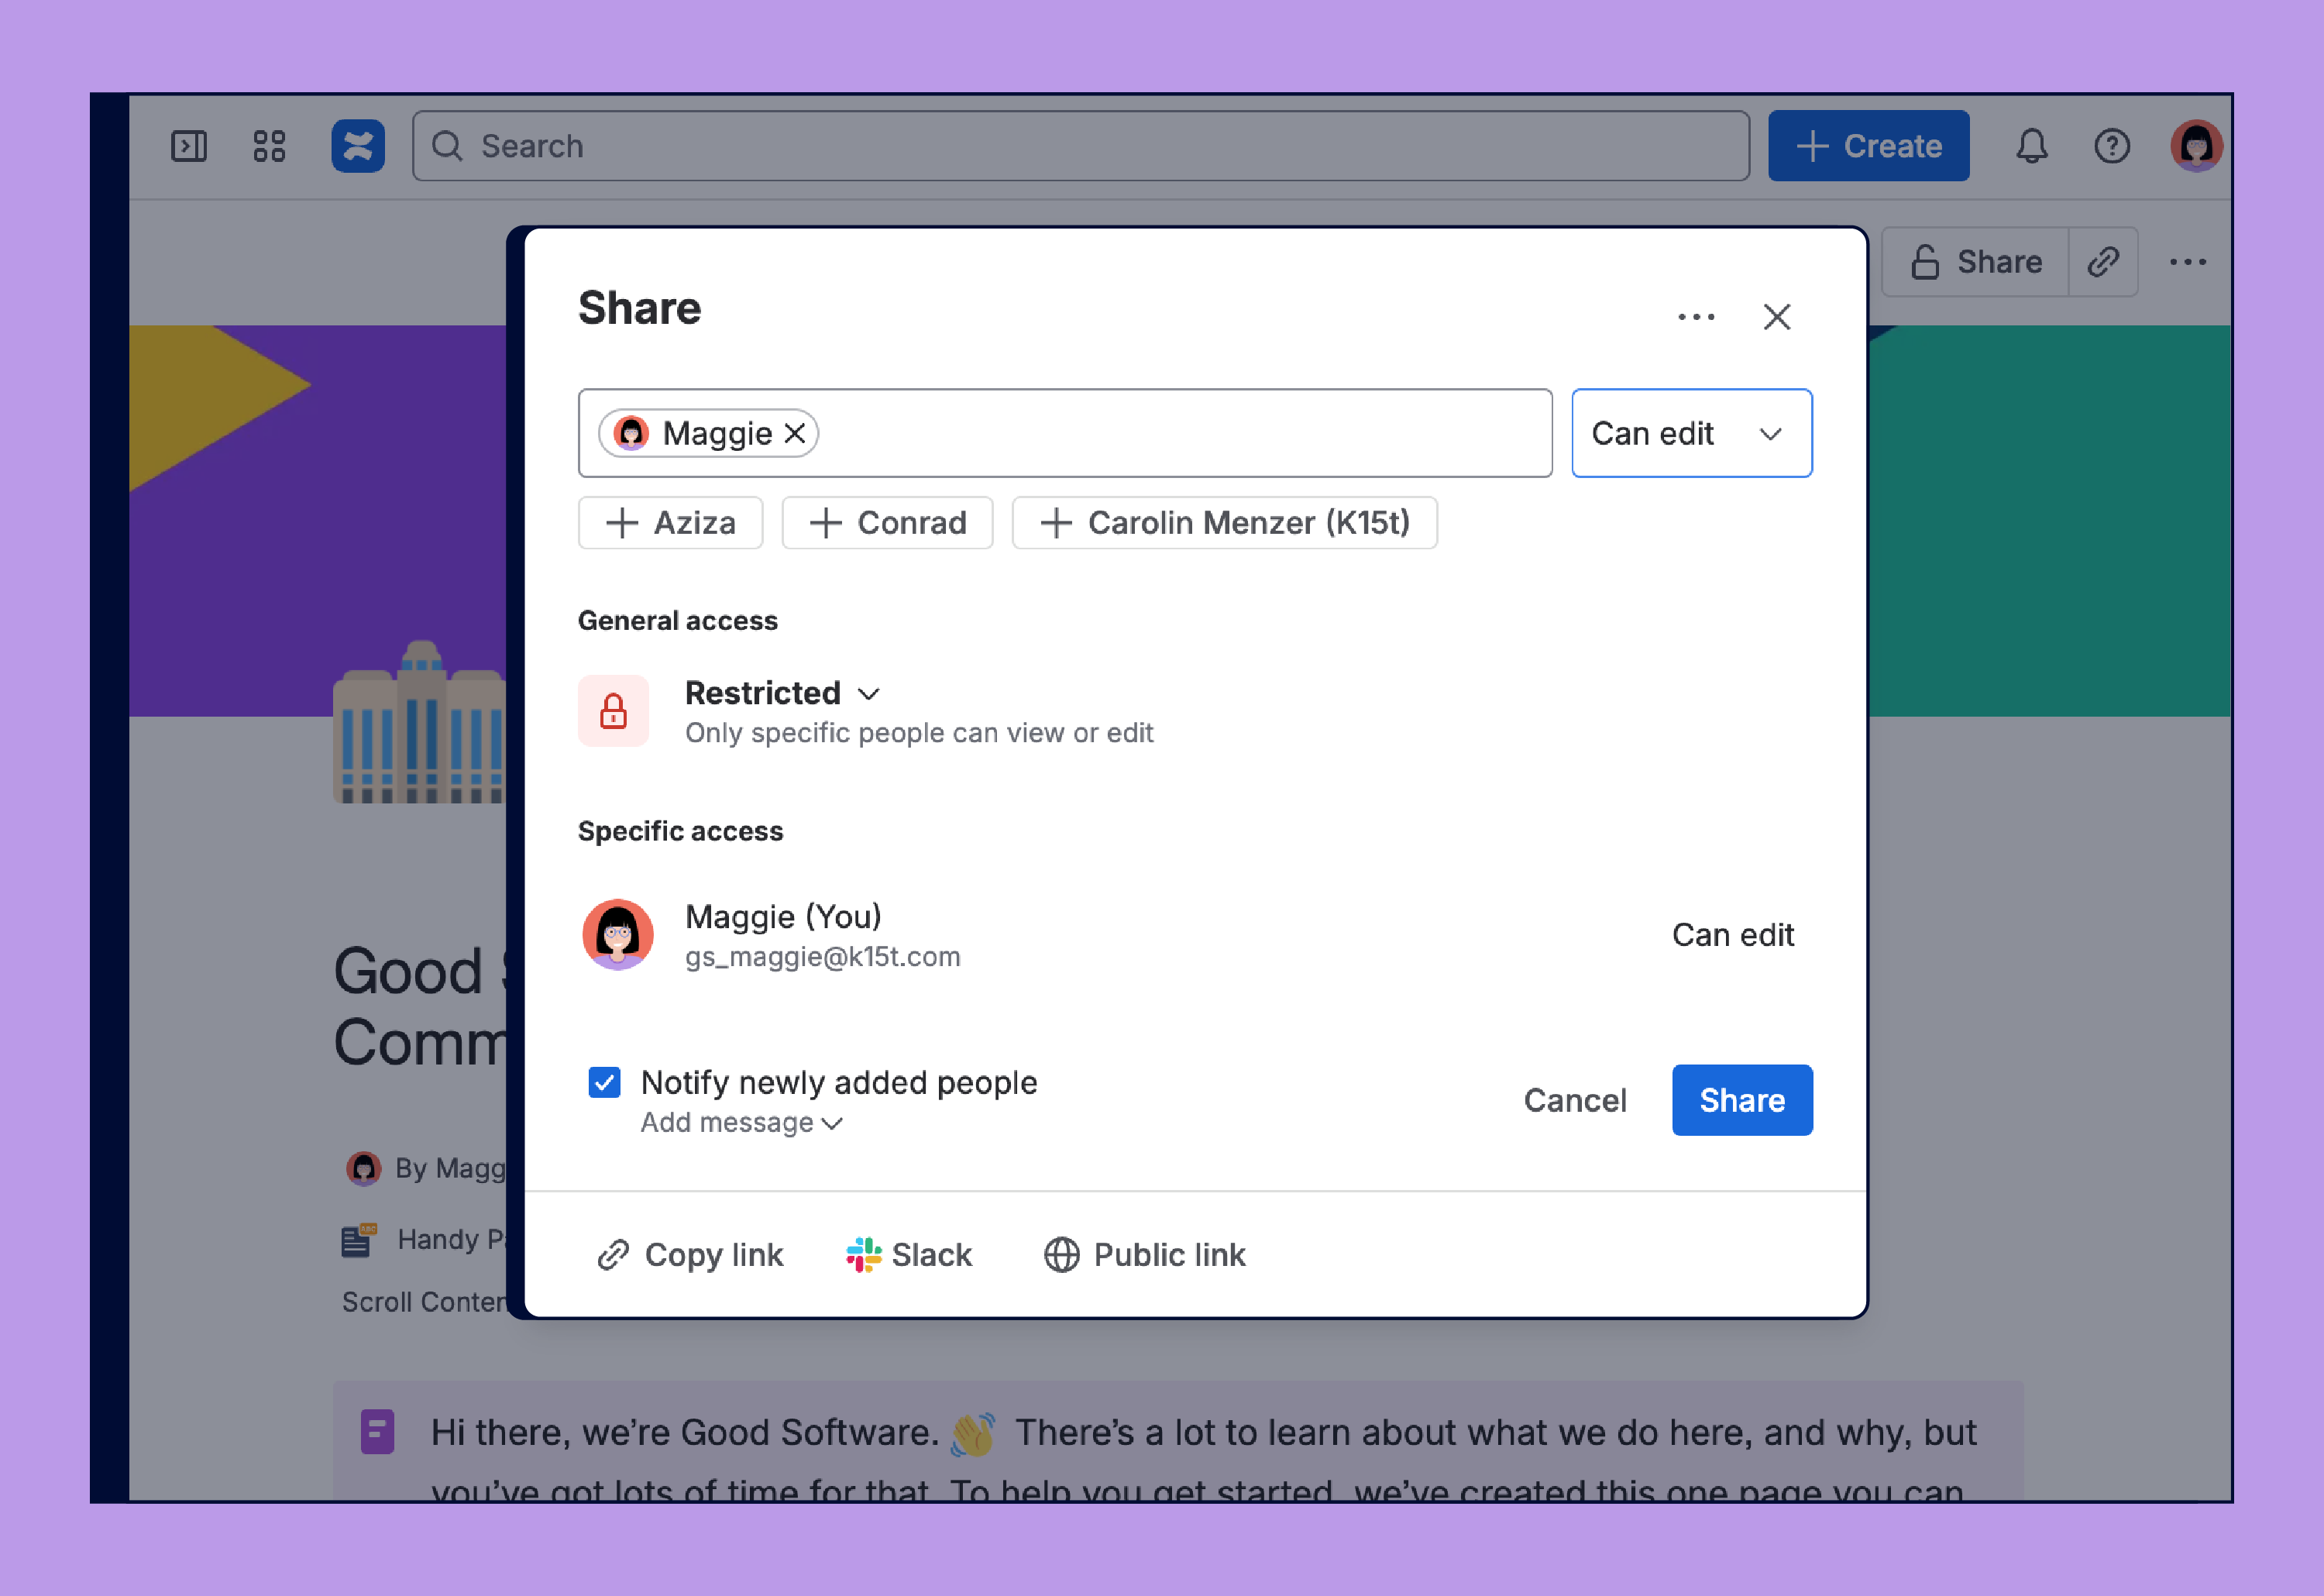Open the page more actions menu
The image size is (2324, 1596).
(2188, 261)
